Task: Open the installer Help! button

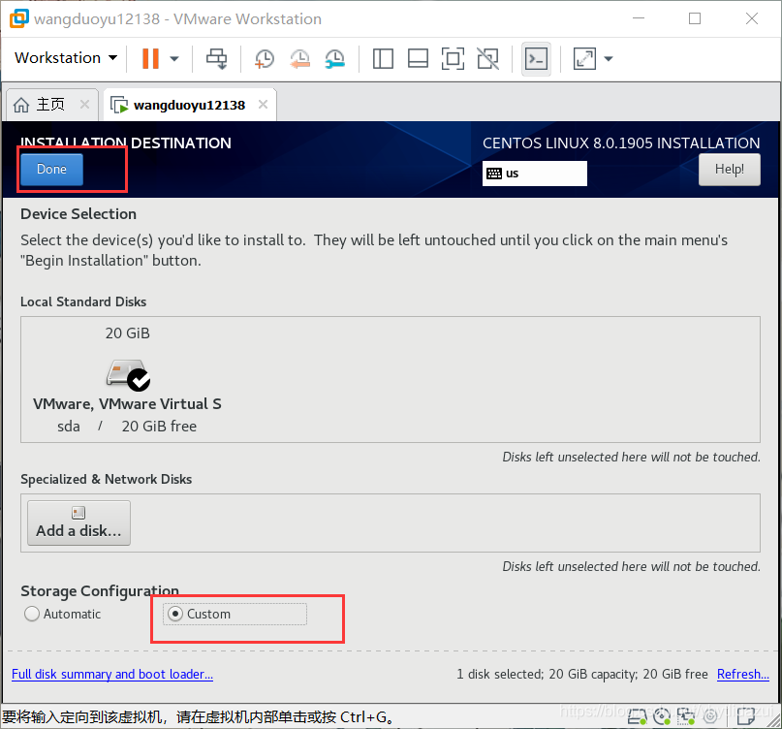Action: coord(729,169)
